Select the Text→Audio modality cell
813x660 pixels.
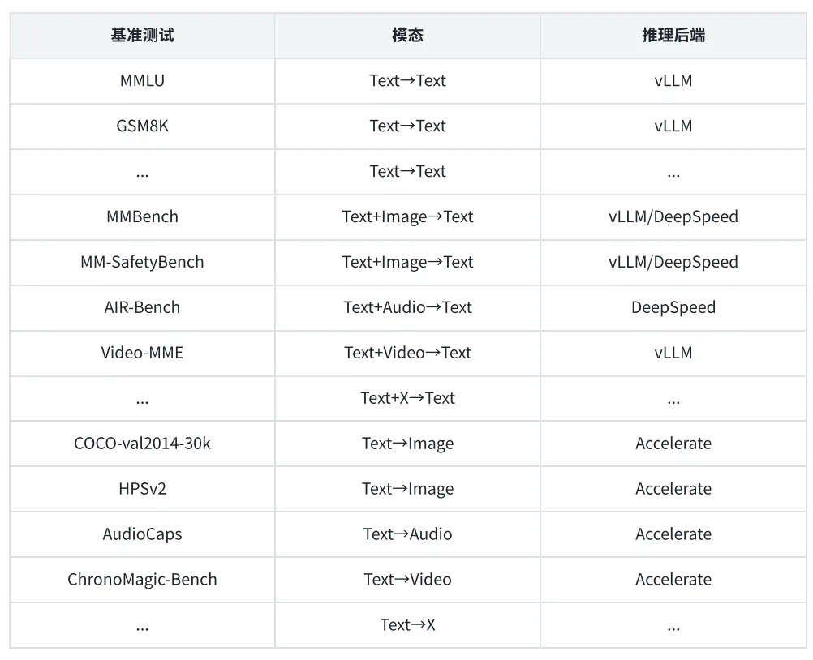tap(407, 534)
